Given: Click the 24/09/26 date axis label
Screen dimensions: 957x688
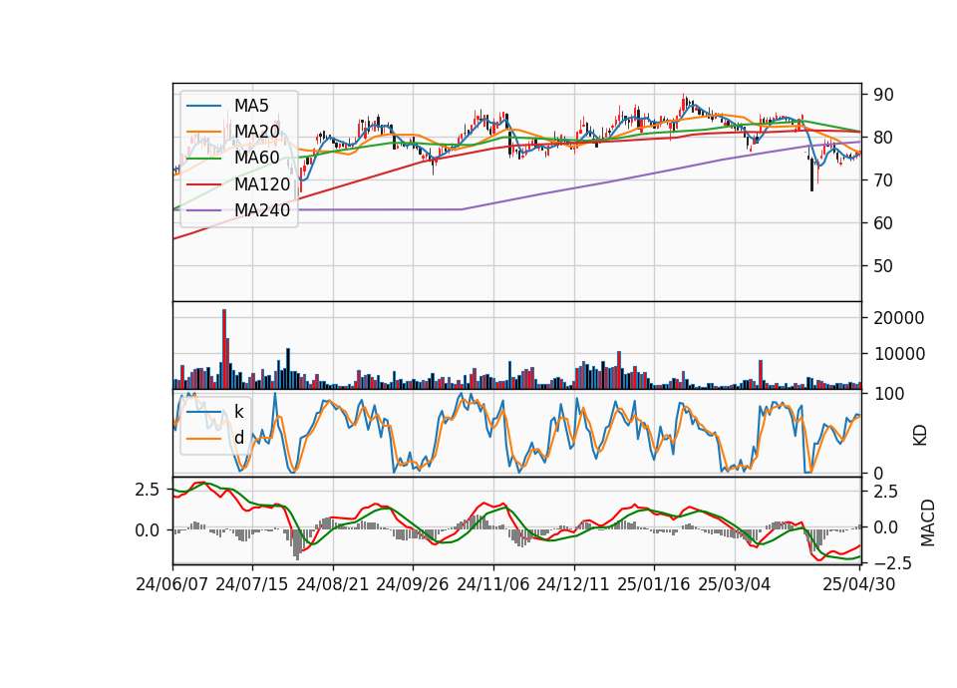Looking at the screenshot, I should pos(412,585).
